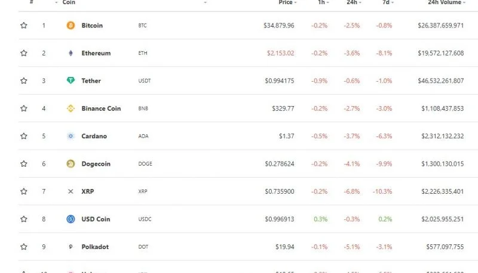
Task: Click the Dogecoin logo icon
Action: point(71,163)
